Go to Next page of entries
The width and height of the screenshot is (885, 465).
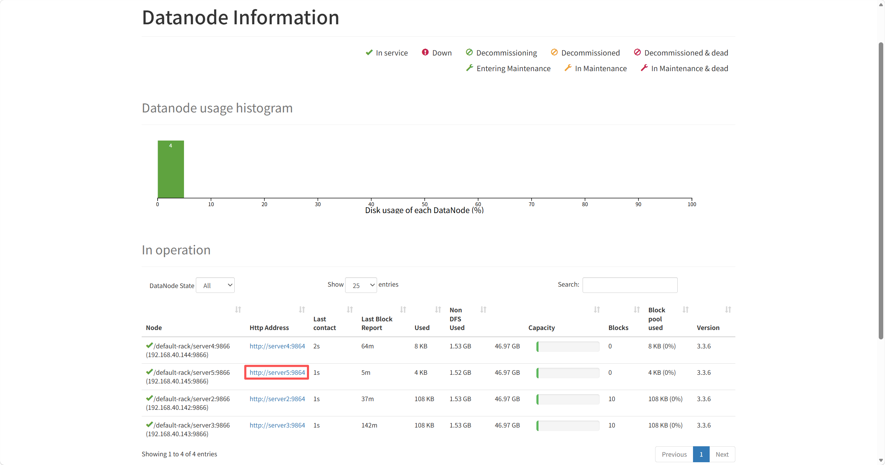point(722,454)
